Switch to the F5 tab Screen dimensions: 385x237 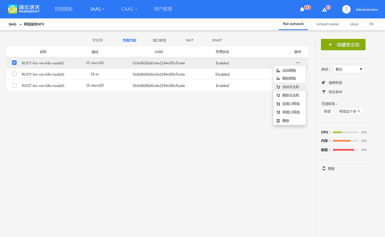click(371, 24)
